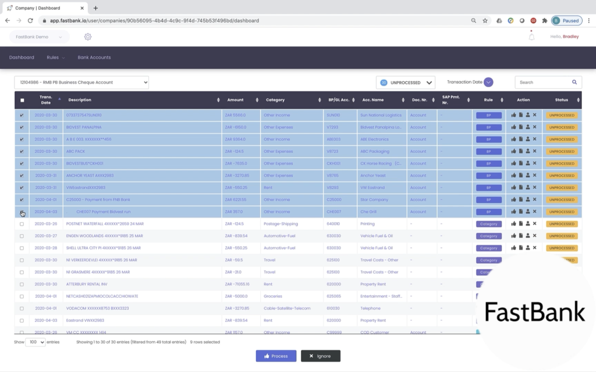The height and width of the screenshot is (372, 596).
Task: Sort by Status column header
Action: coord(563,100)
